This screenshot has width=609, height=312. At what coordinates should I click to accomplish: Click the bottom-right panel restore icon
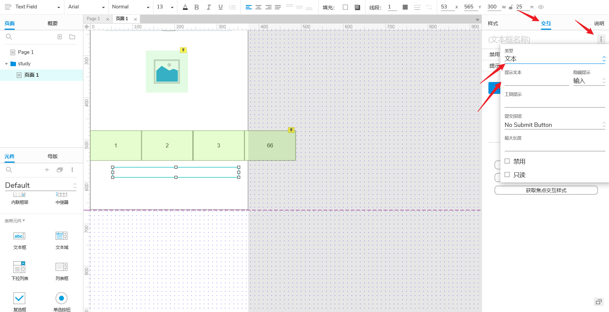[x=599, y=302]
